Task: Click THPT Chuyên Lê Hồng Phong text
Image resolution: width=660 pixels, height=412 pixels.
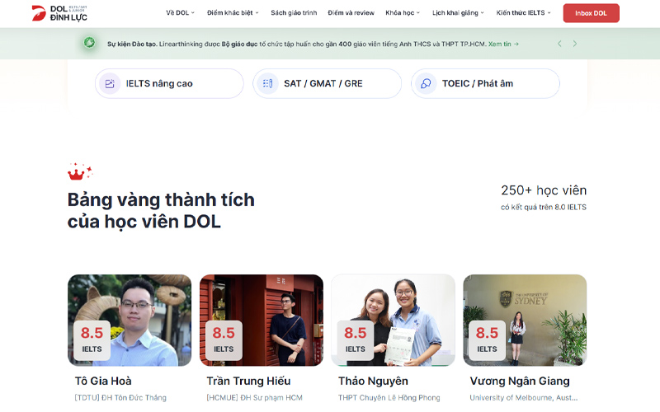Action: [x=389, y=398]
